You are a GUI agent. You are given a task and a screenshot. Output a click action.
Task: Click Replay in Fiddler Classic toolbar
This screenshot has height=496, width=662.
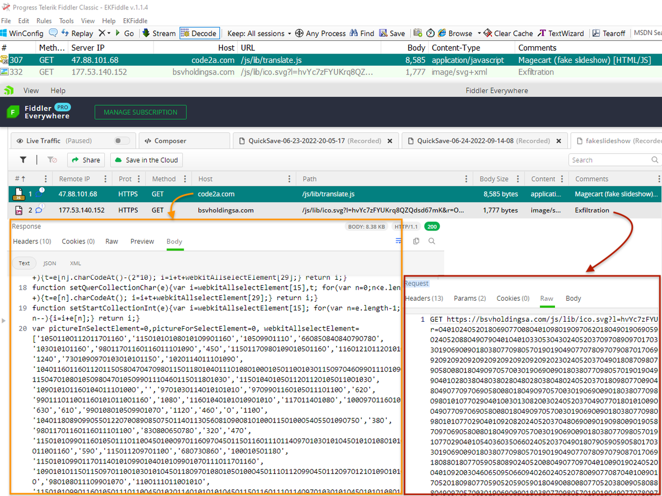pos(77,33)
